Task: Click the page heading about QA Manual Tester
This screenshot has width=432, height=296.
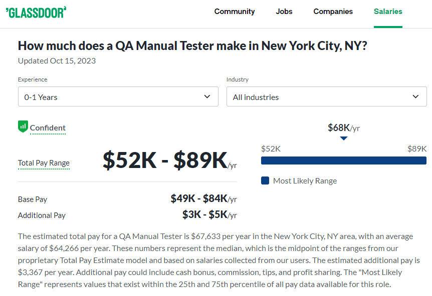Action: click(x=192, y=45)
